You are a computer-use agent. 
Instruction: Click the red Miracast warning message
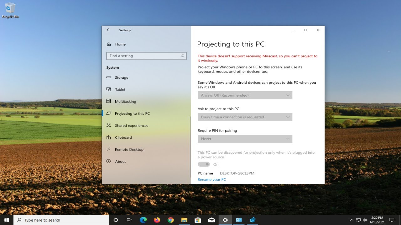258,58
